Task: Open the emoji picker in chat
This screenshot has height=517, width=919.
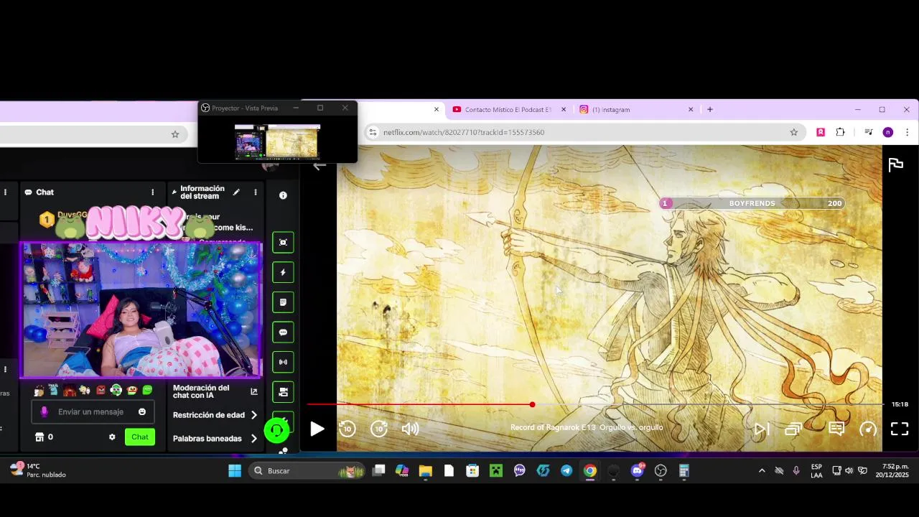Action: coord(142,412)
